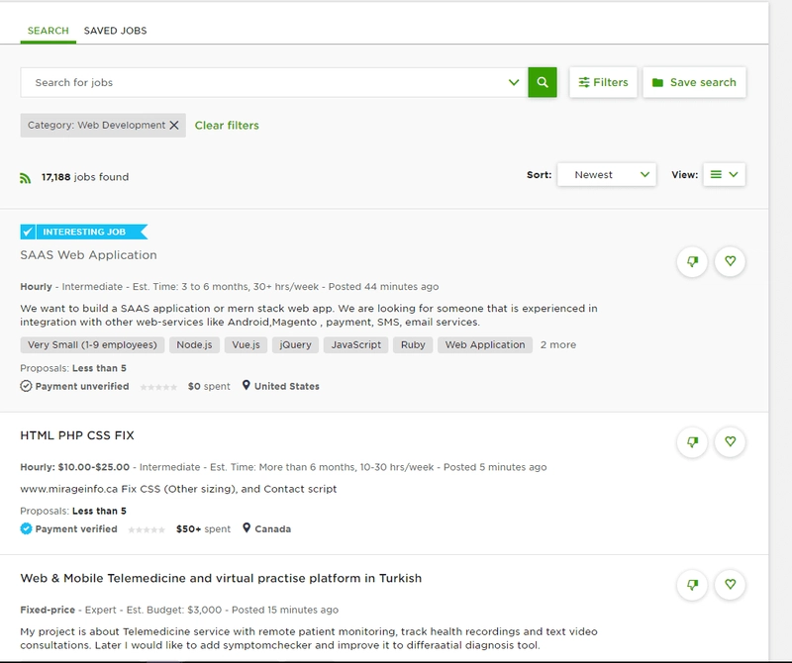
Task: Save the Telemedicine platform job
Action: coord(730,585)
